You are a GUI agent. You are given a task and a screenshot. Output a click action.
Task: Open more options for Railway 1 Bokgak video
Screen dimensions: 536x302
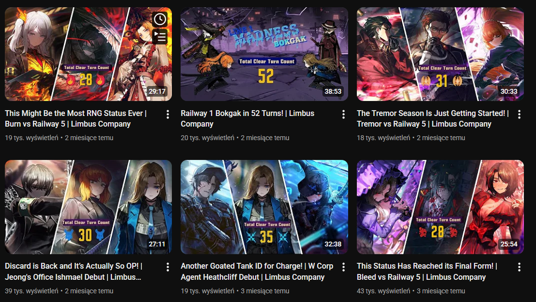[x=343, y=115]
